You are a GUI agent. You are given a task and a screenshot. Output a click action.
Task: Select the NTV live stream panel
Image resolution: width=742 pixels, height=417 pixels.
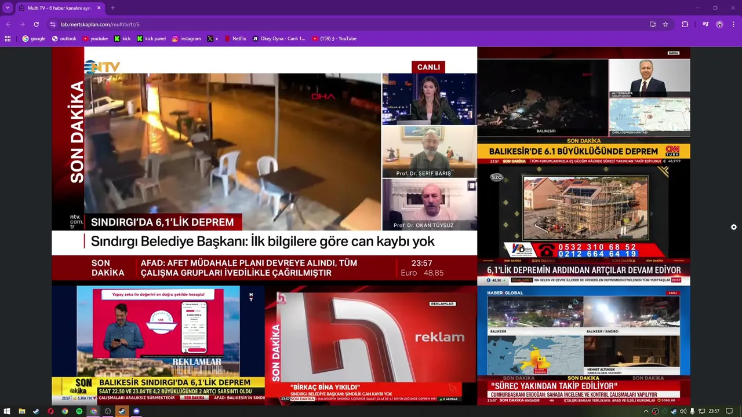[x=264, y=165]
